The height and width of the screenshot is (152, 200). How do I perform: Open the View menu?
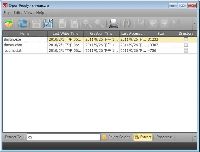(29, 13)
